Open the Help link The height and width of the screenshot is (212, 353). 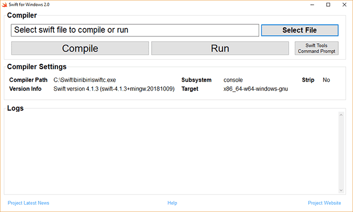tap(172, 203)
